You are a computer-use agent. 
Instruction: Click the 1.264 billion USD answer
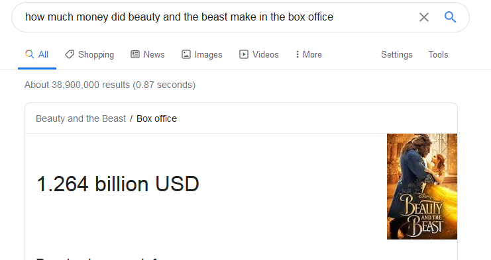pos(118,183)
